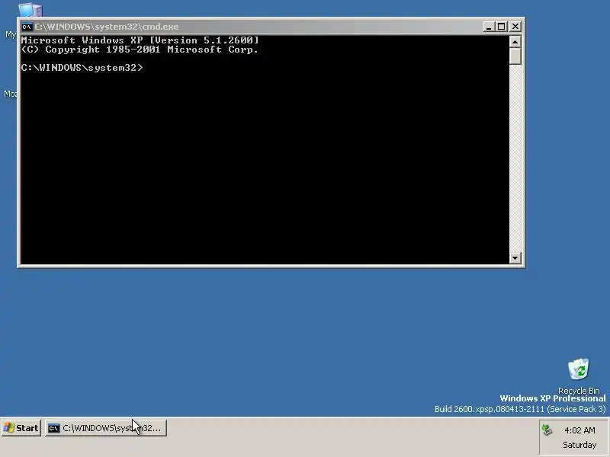610x457 pixels.
Task: Open the Recycle Bin desktop icon
Action: pos(579,376)
